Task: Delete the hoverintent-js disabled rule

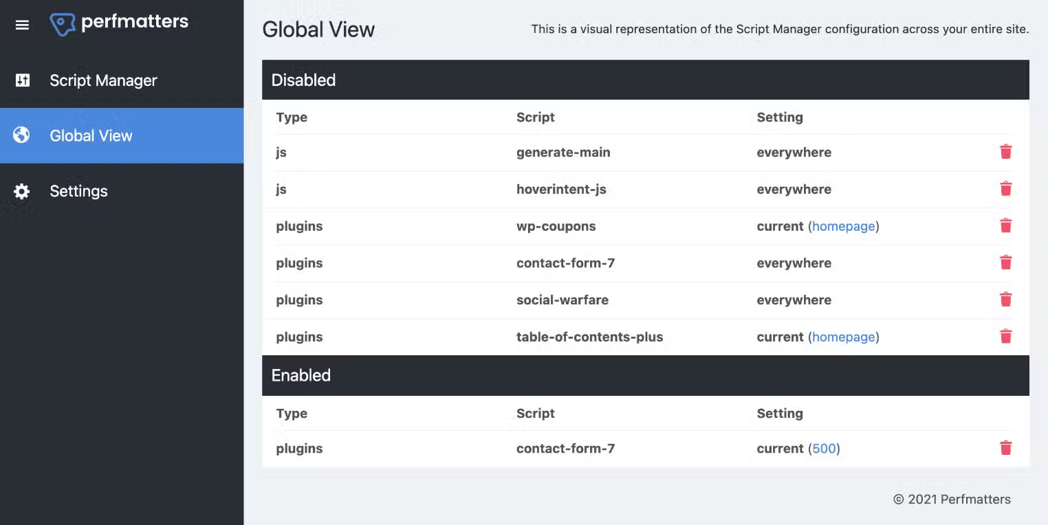Action: point(1005,188)
